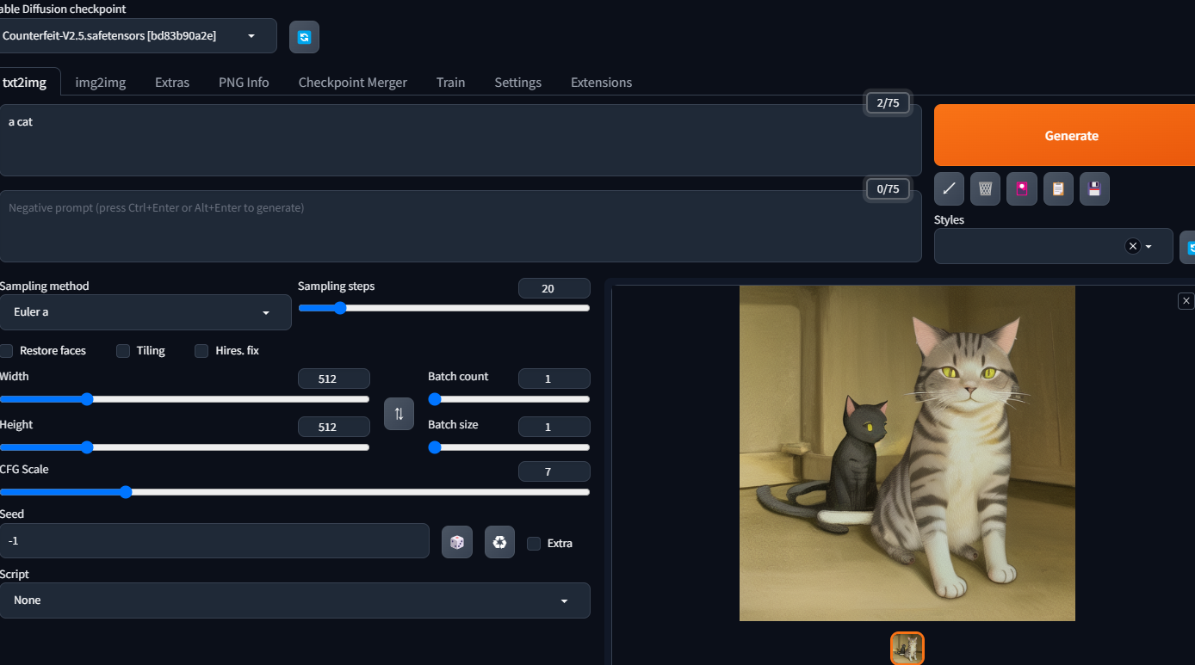Enable the Tiling checkbox
This screenshot has height=665, width=1195.
pyautogui.click(x=123, y=350)
